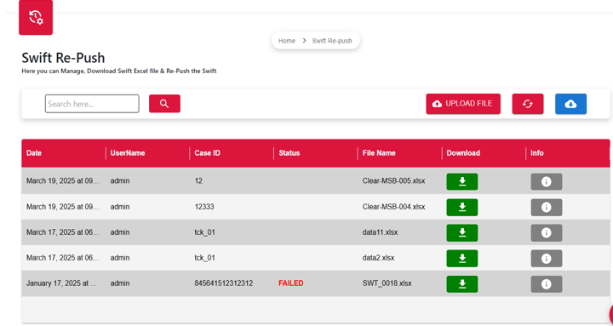Click the UPLOAD FILE button

click(463, 104)
